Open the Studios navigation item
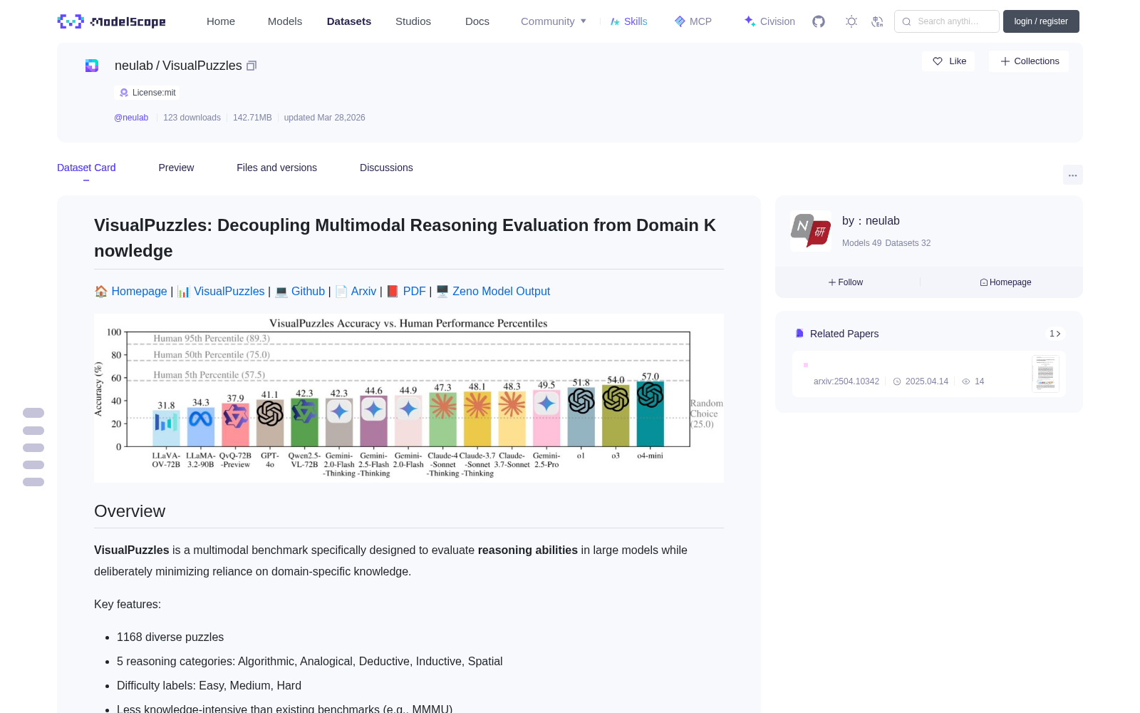Screen dimensions: 1140x713 413,21
